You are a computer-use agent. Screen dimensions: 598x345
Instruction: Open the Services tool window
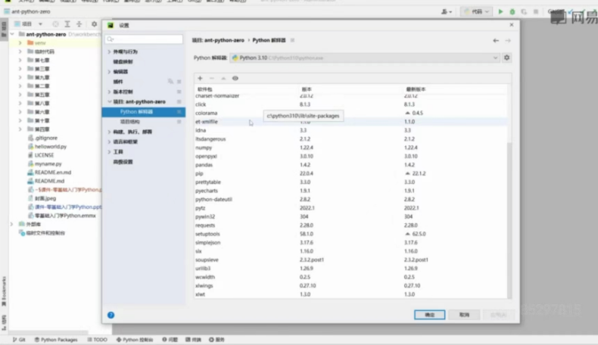pos(216,339)
